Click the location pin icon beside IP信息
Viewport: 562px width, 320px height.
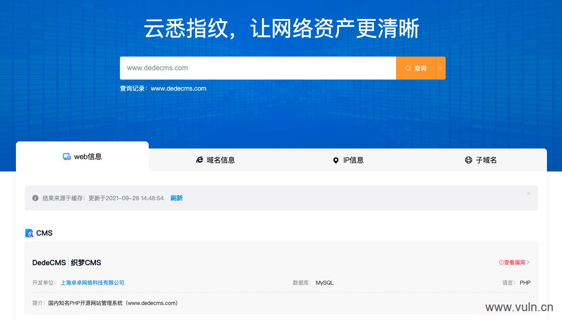(x=336, y=160)
